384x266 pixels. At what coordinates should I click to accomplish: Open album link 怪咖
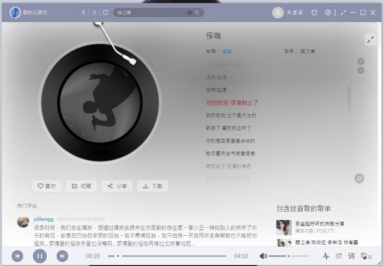(x=227, y=51)
